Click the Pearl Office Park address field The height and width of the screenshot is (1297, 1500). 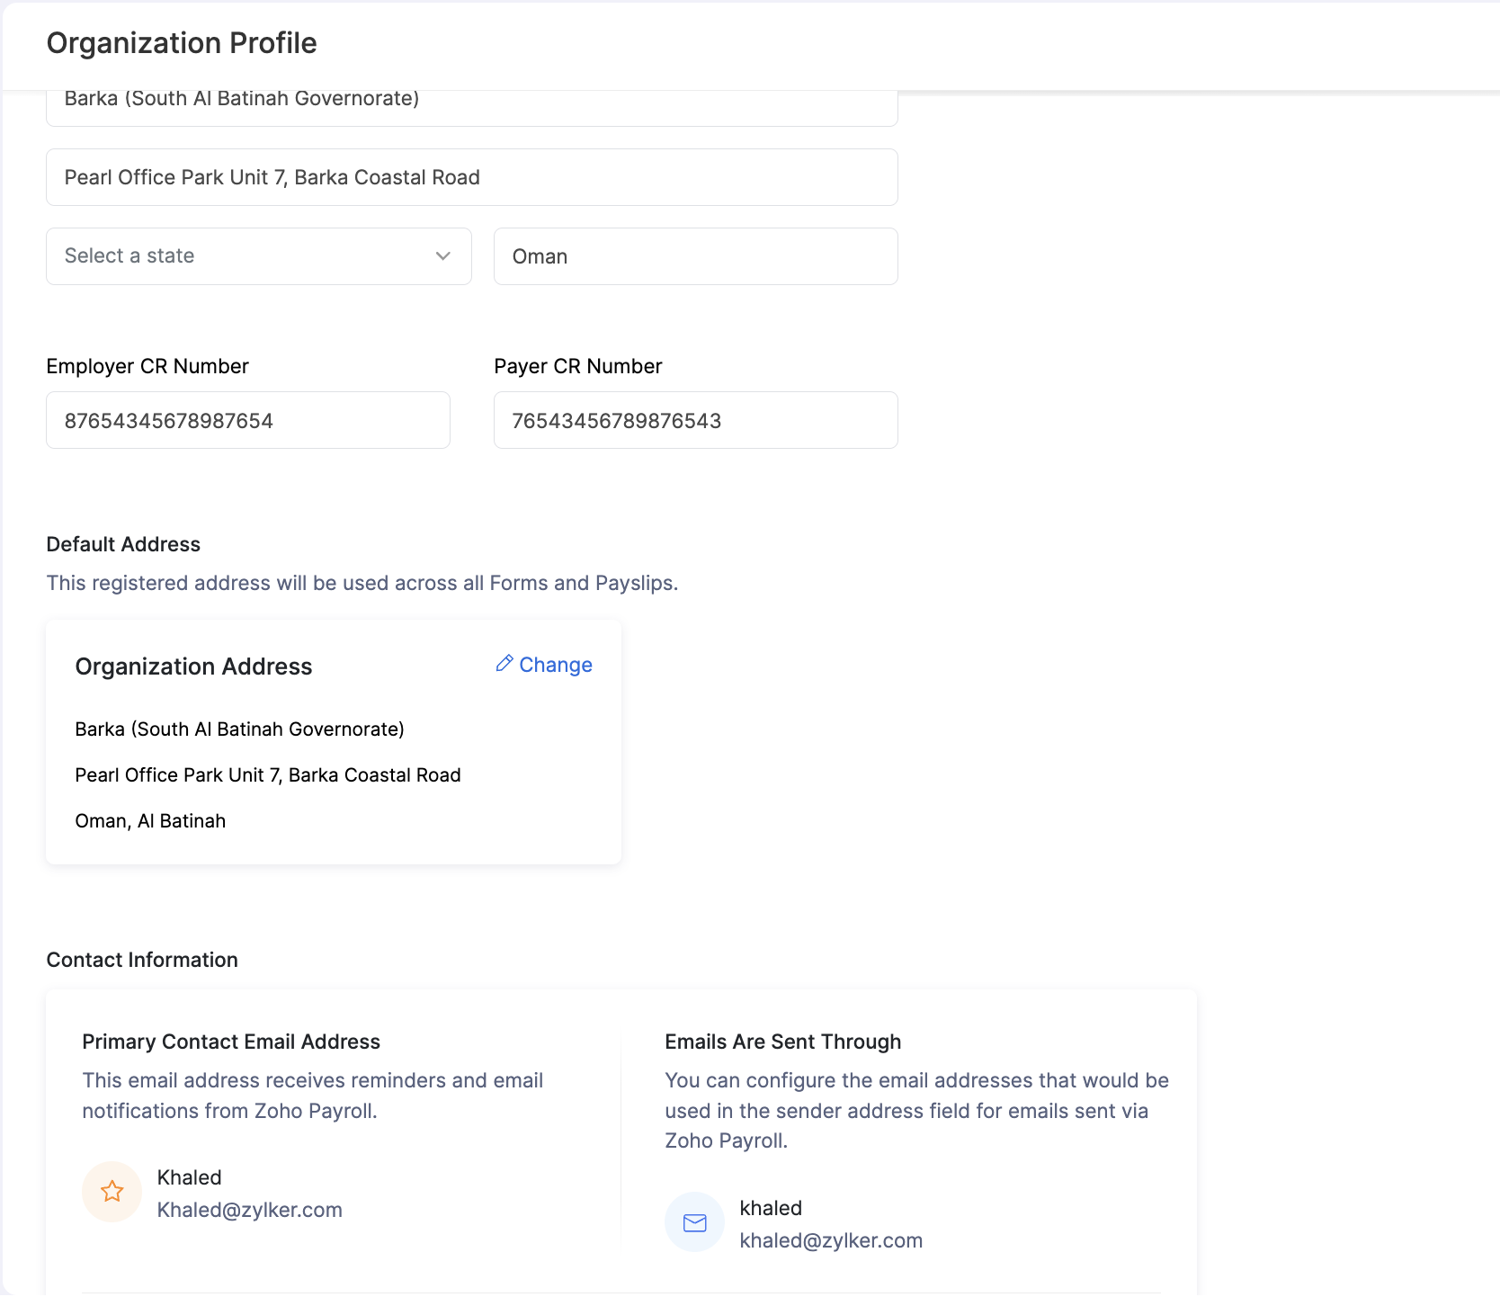pyautogui.click(x=471, y=177)
